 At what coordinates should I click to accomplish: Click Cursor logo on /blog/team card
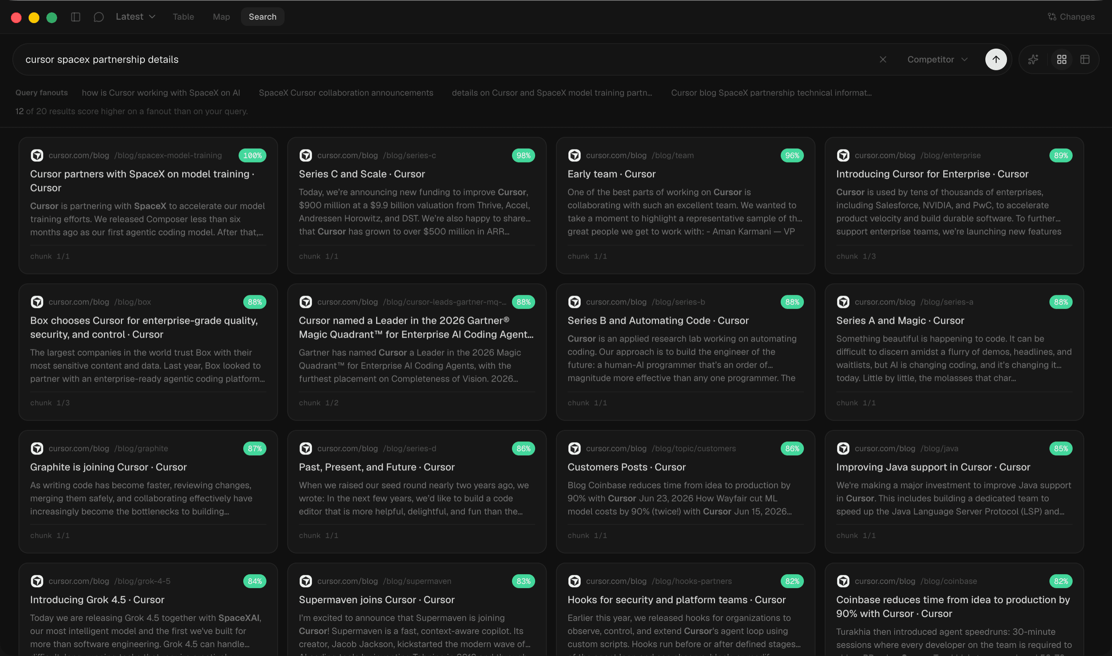[x=574, y=156]
